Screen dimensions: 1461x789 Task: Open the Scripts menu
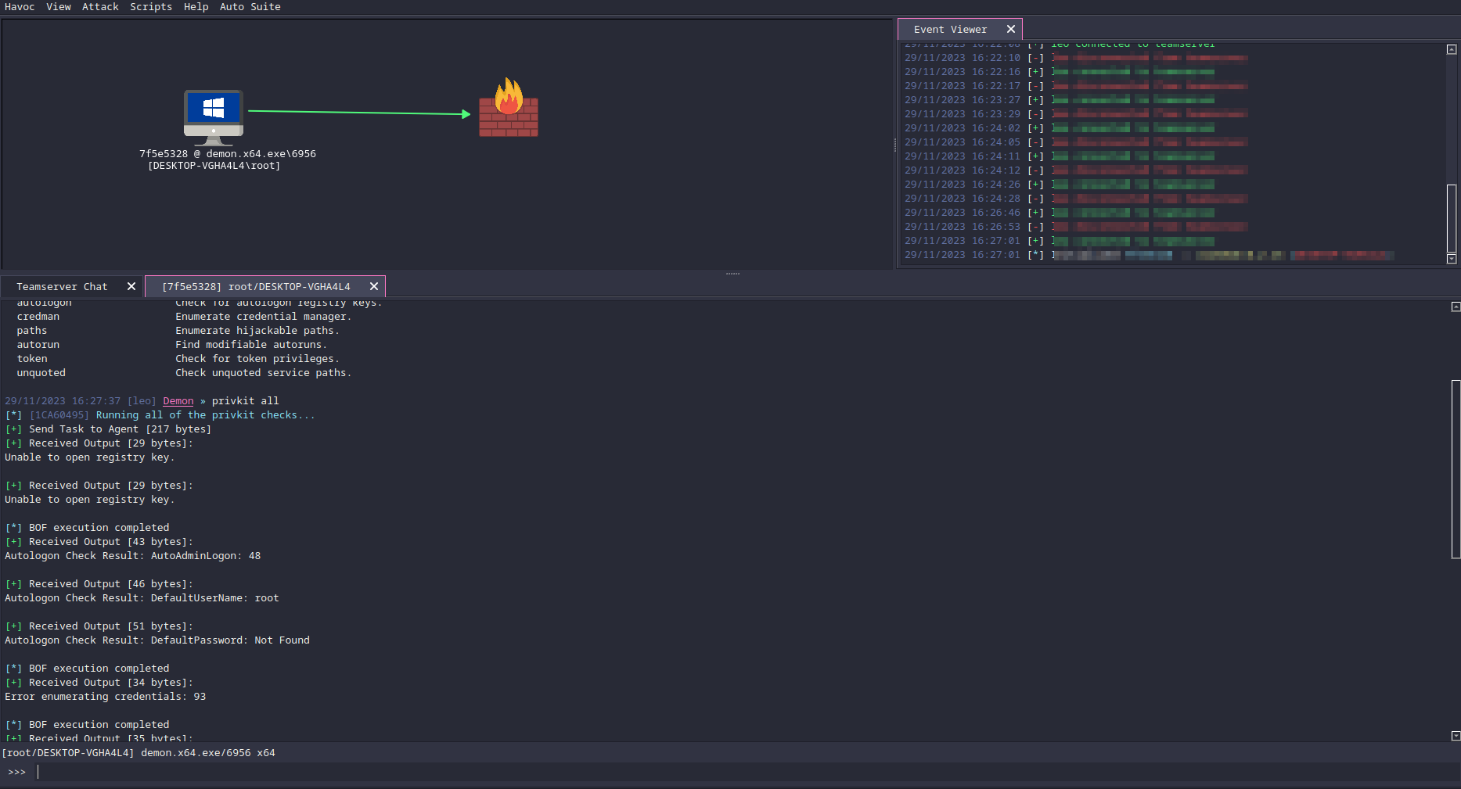point(151,7)
